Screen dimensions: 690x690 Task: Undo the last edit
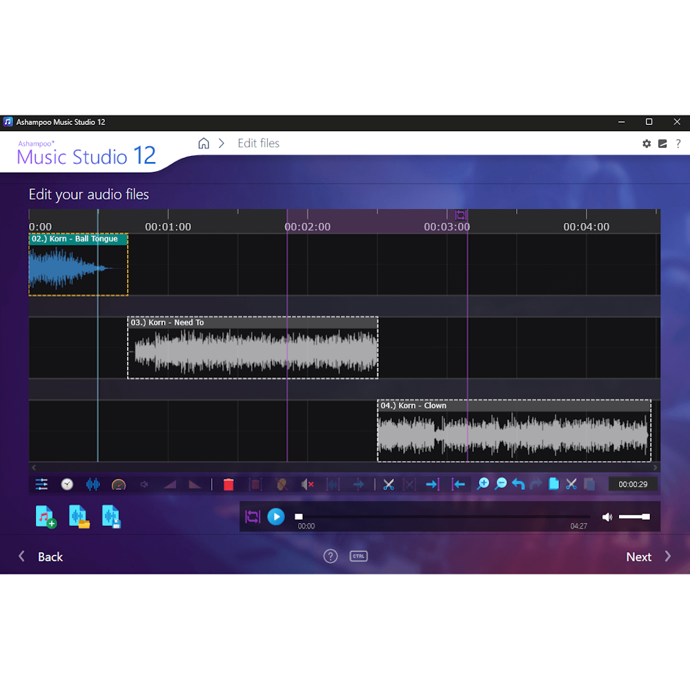click(518, 484)
